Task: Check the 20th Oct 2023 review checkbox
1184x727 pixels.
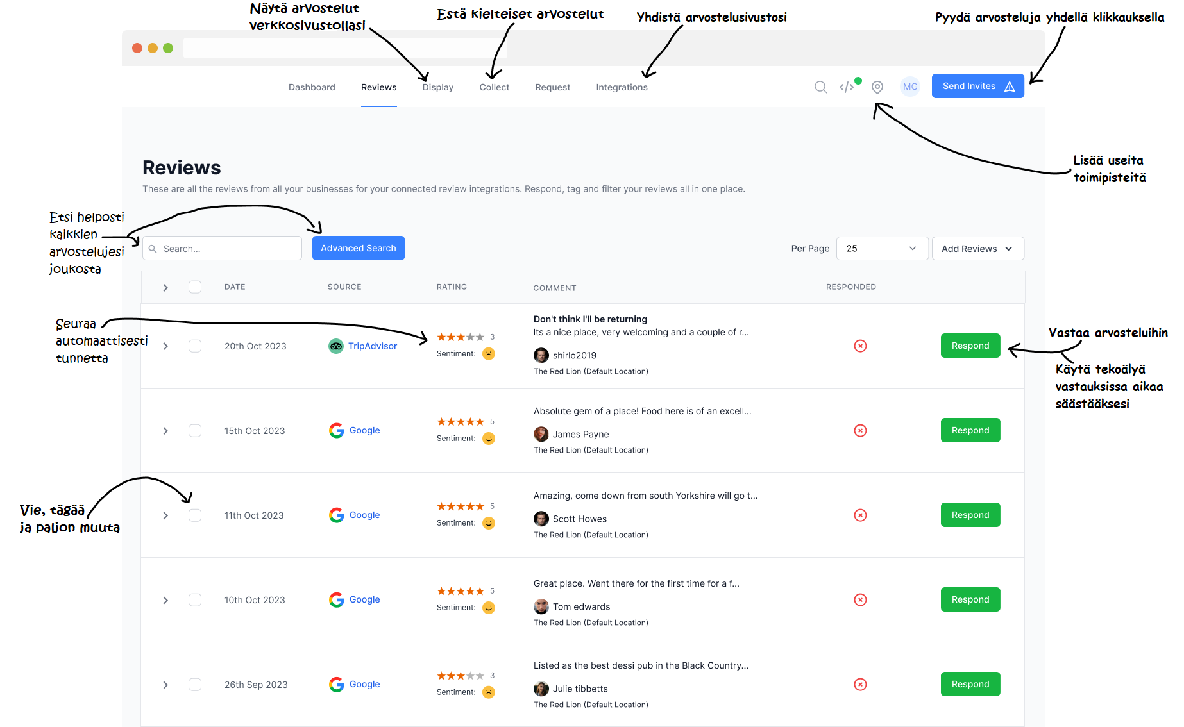Action: point(195,346)
